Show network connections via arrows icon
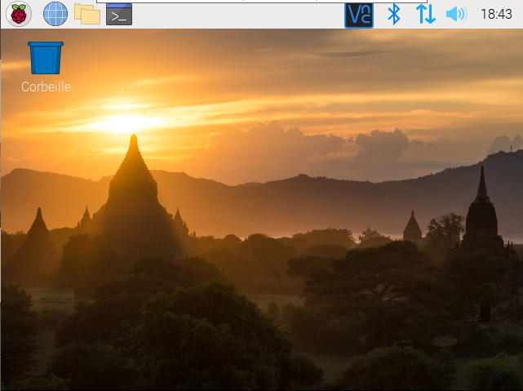The image size is (523, 391). tap(426, 15)
